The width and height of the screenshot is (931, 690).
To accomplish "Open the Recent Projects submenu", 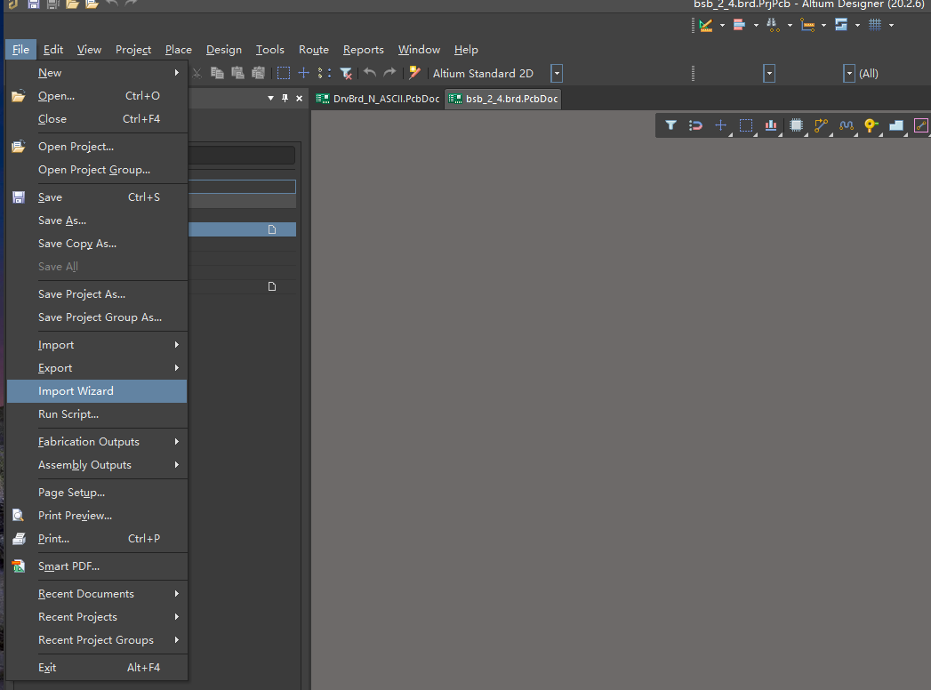I will coord(97,617).
